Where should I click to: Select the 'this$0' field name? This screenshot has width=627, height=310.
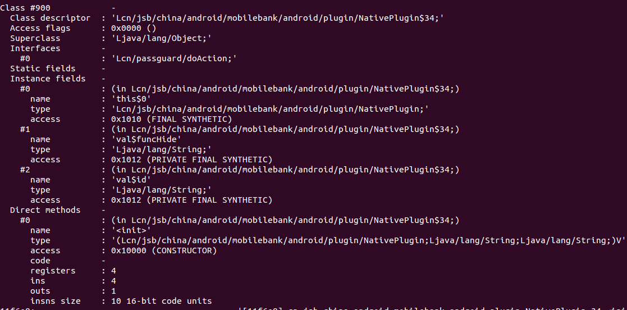pos(131,99)
